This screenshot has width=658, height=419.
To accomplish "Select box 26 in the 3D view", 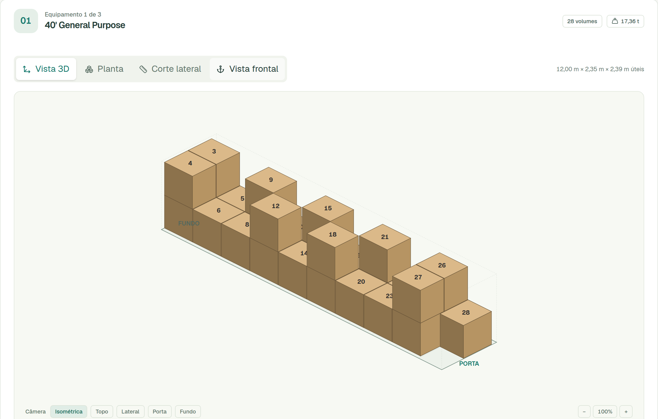I will pyautogui.click(x=442, y=265).
